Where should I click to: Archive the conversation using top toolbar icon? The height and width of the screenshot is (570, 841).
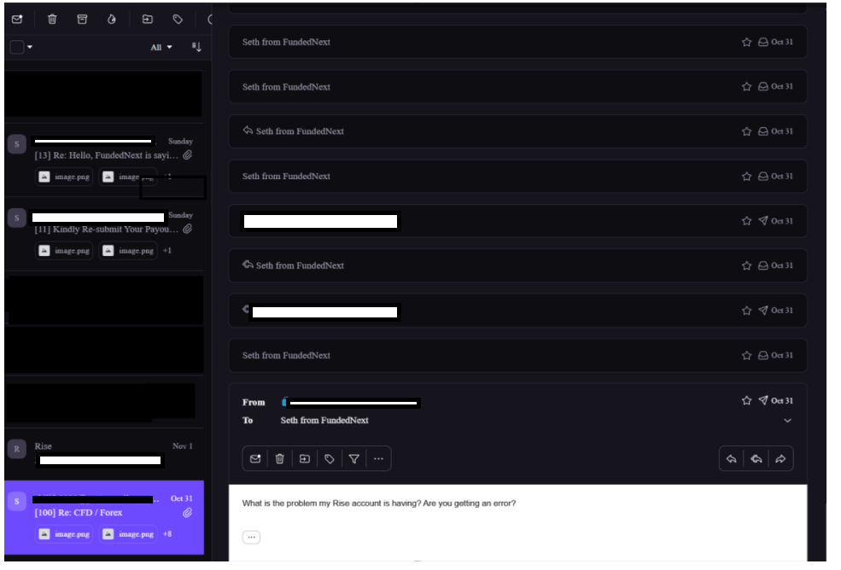point(82,19)
